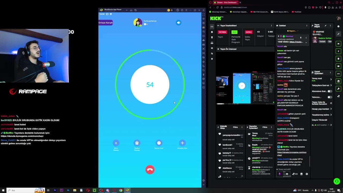Open BlueStacks help question icon
The height and width of the screenshot is (193, 343).
click(182, 10)
